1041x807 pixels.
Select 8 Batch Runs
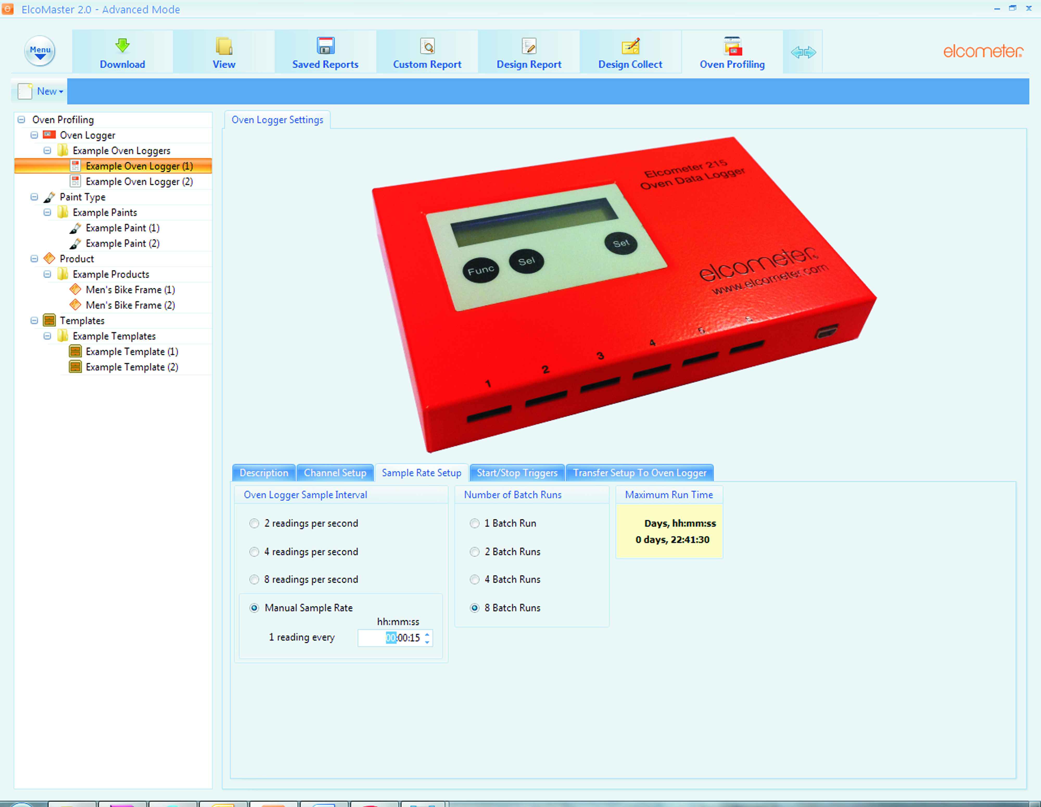(475, 608)
